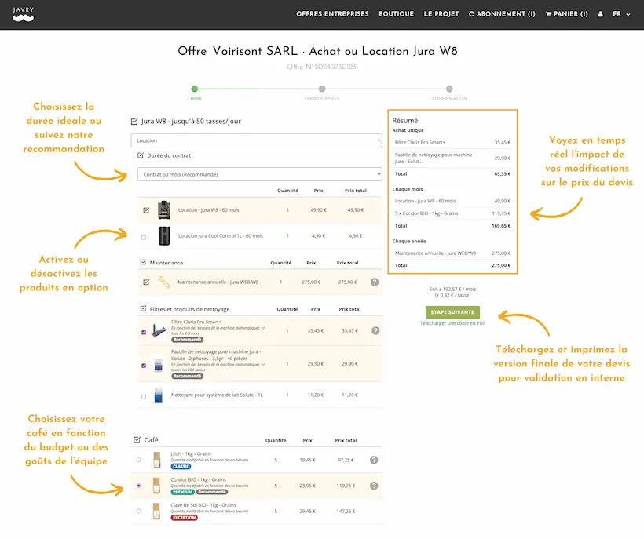Click the Premium tag on Condor BIO
The image size is (644, 539).
click(183, 492)
